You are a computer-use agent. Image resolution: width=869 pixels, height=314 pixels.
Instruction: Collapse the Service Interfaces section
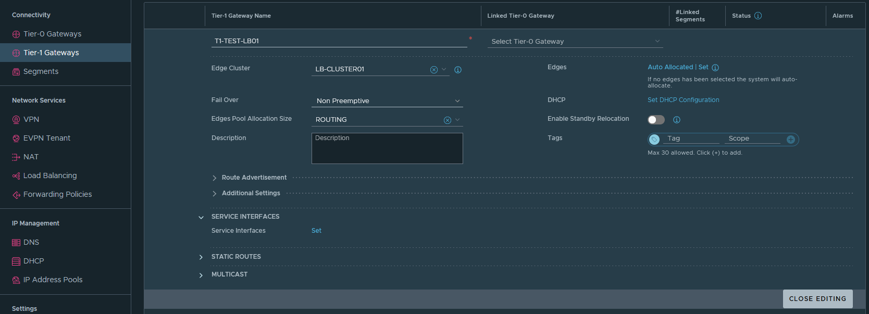(x=201, y=217)
